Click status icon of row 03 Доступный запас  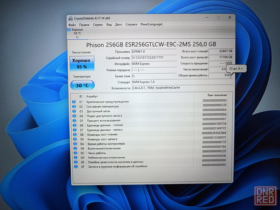click(x=74, y=111)
